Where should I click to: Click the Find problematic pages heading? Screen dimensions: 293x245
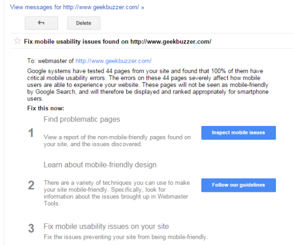[x=82, y=120]
